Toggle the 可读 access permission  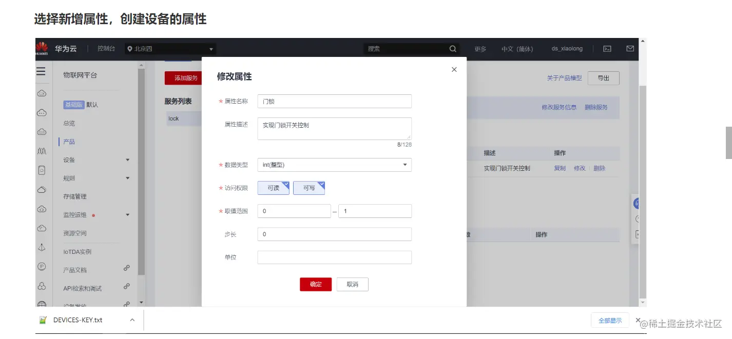(274, 188)
